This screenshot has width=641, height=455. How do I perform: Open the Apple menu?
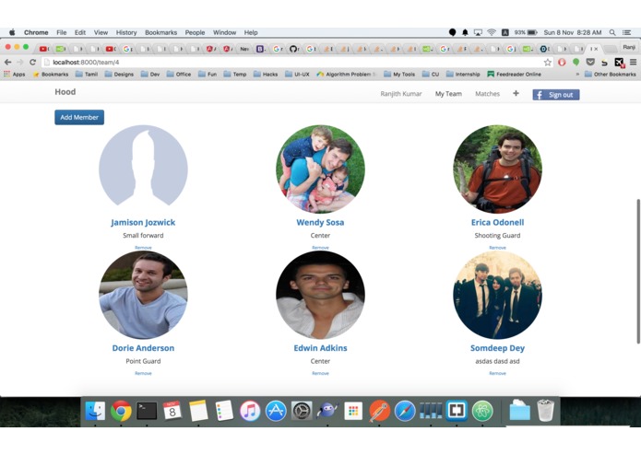(12, 32)
